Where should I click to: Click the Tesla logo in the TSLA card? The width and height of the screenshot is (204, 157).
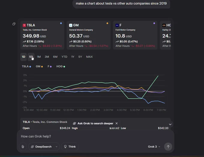pyautogui.click(x=24, y=25)
